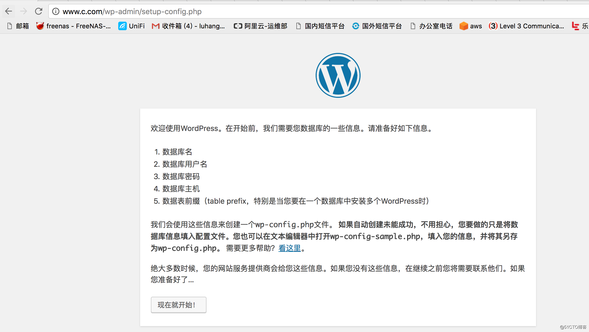
Task: Click the Gmail M favicon
Action: point(155,26)
